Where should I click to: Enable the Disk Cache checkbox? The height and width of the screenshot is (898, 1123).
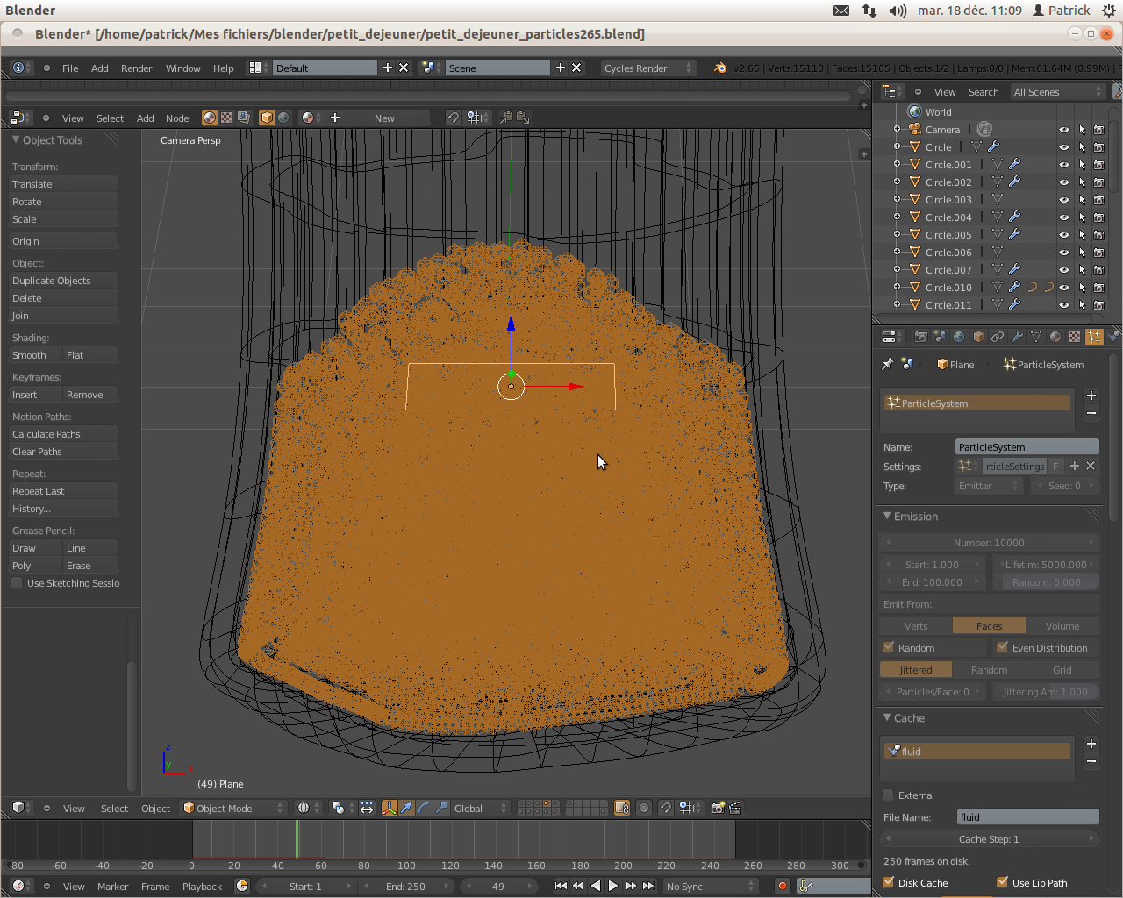tap(887, 882)
